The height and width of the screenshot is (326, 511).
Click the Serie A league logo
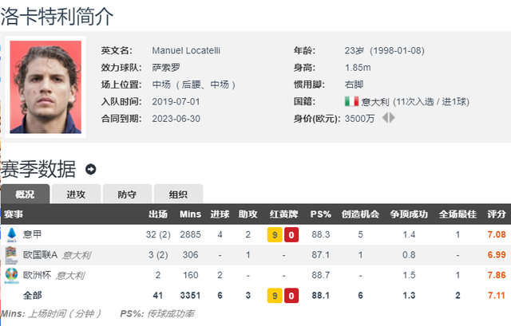pyautogui.click(x=12, y=234)
